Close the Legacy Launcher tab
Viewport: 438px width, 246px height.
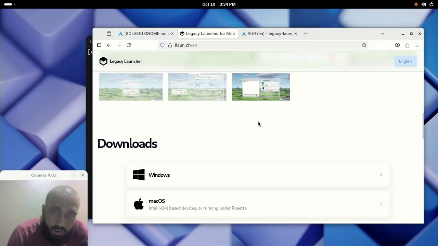click(234, 33)
